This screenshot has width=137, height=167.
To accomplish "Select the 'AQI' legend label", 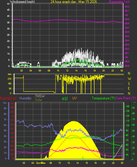I will (x=65, y=99).
